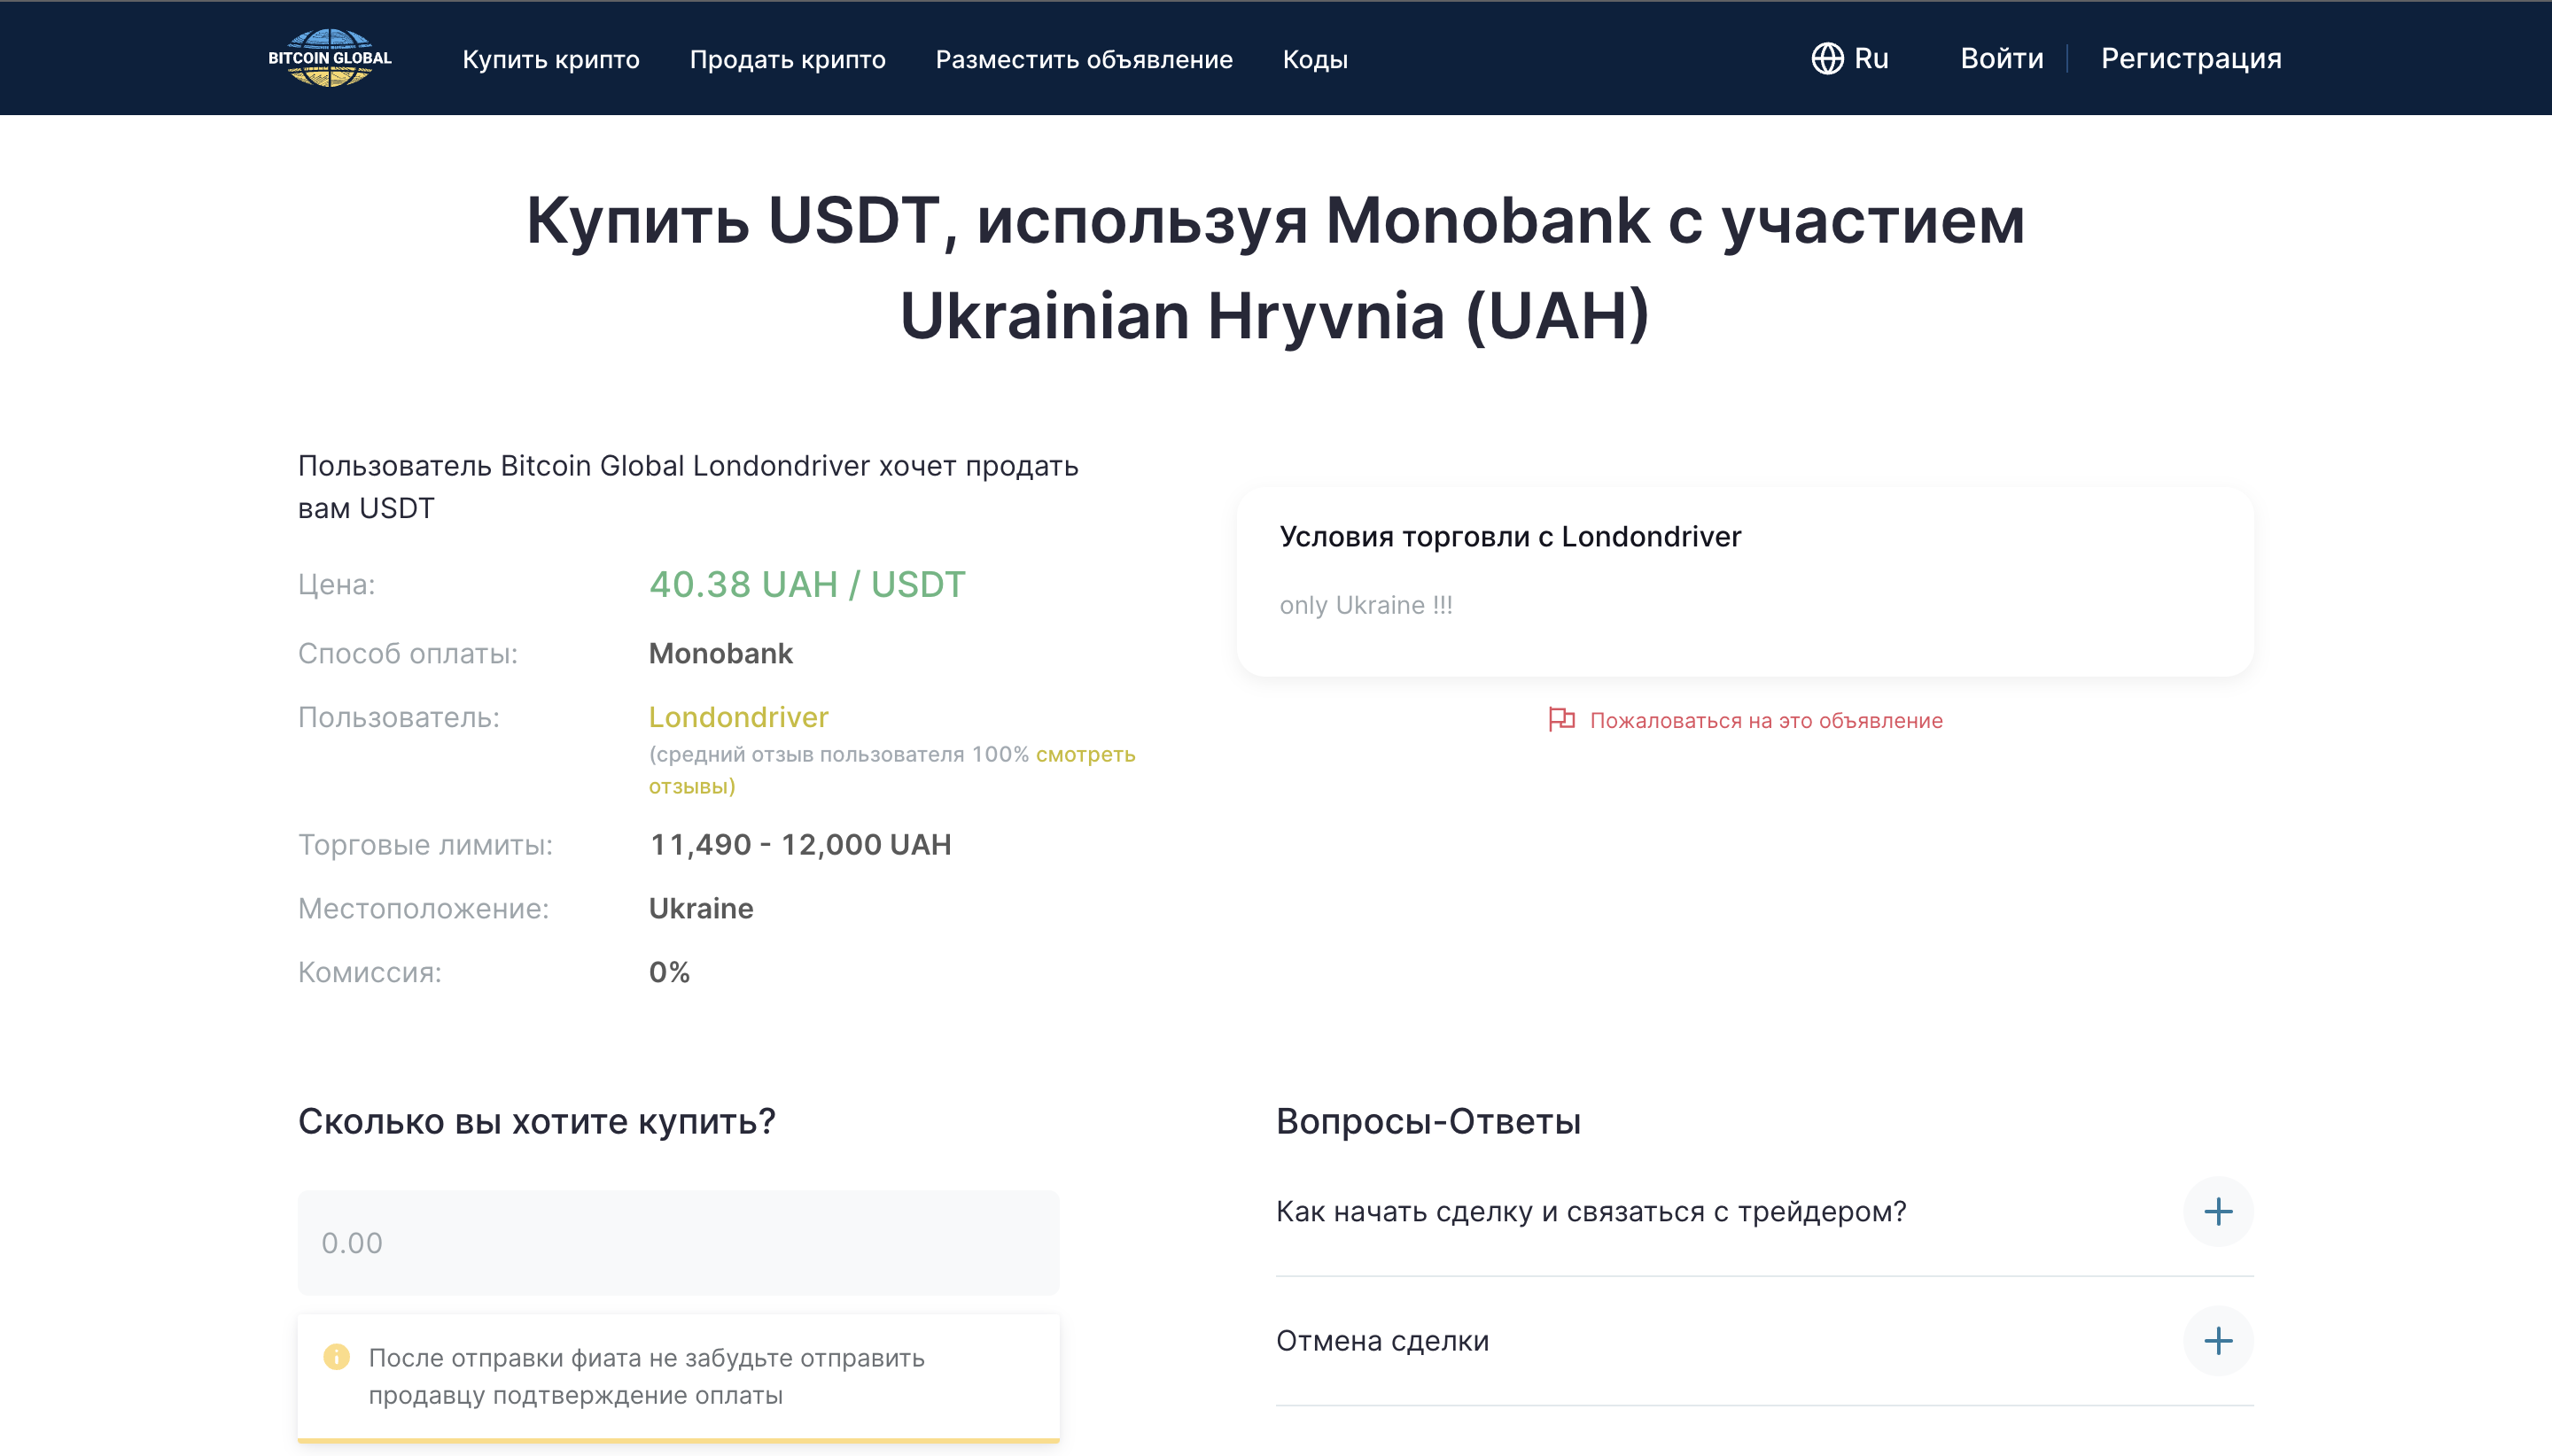Click the commission value '0%'
Image resolution: width=2552 pixels, height=1456 pixels.
pyautogui.click(x=669, y=972)
